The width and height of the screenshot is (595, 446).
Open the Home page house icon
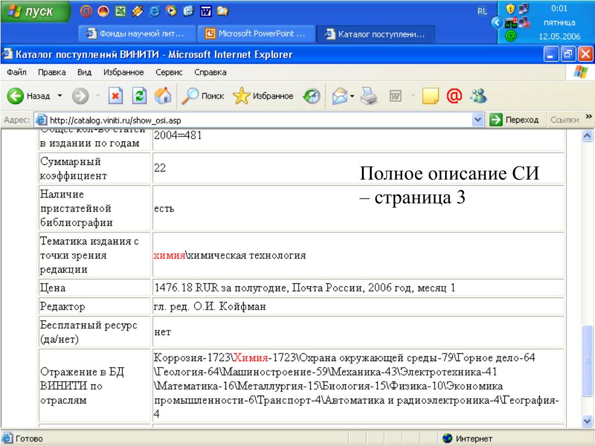coord(163,96)
